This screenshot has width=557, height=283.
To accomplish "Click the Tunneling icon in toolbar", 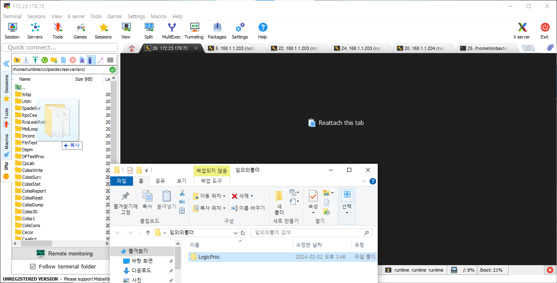I will click(x=194, y=30).
